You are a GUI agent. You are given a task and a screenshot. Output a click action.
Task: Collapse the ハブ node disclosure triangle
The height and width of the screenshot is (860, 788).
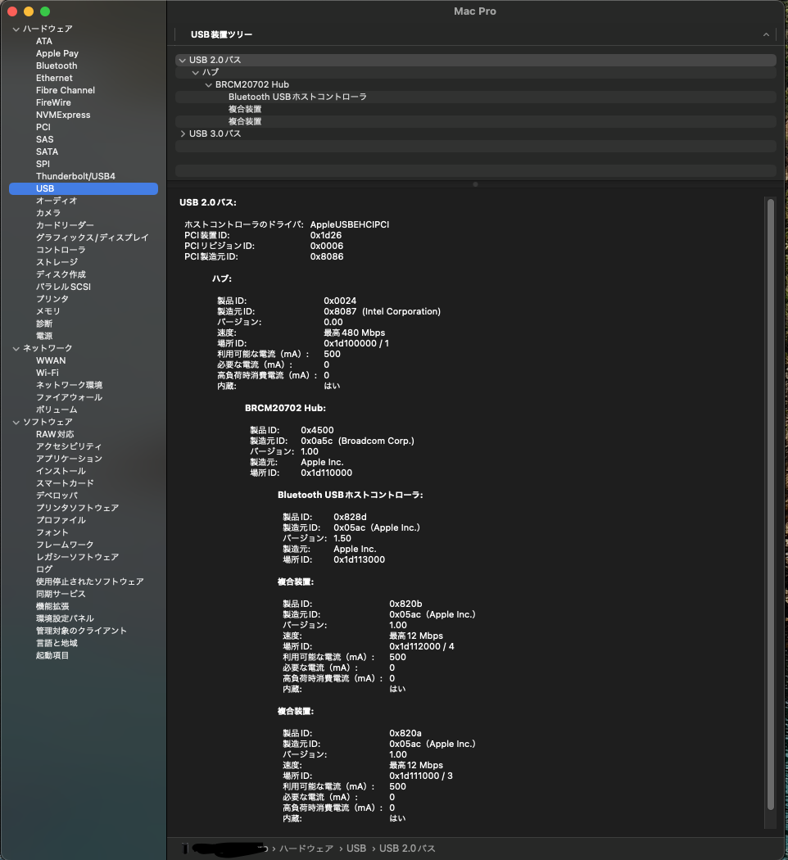coord(196,73)
